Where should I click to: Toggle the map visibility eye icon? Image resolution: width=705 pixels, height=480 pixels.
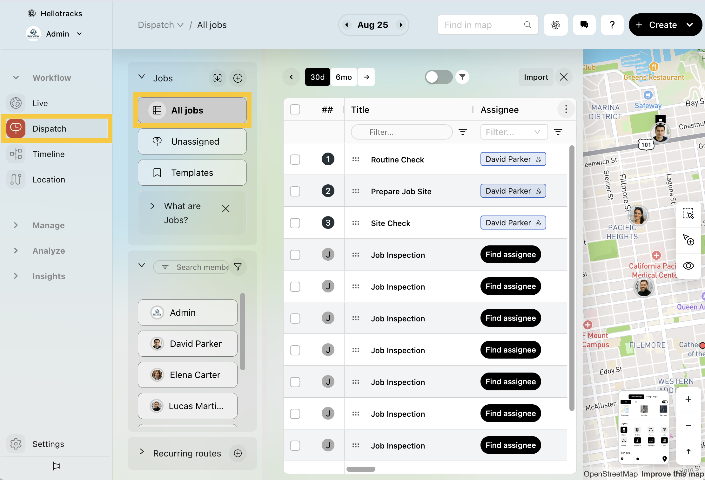pos(688,266)
